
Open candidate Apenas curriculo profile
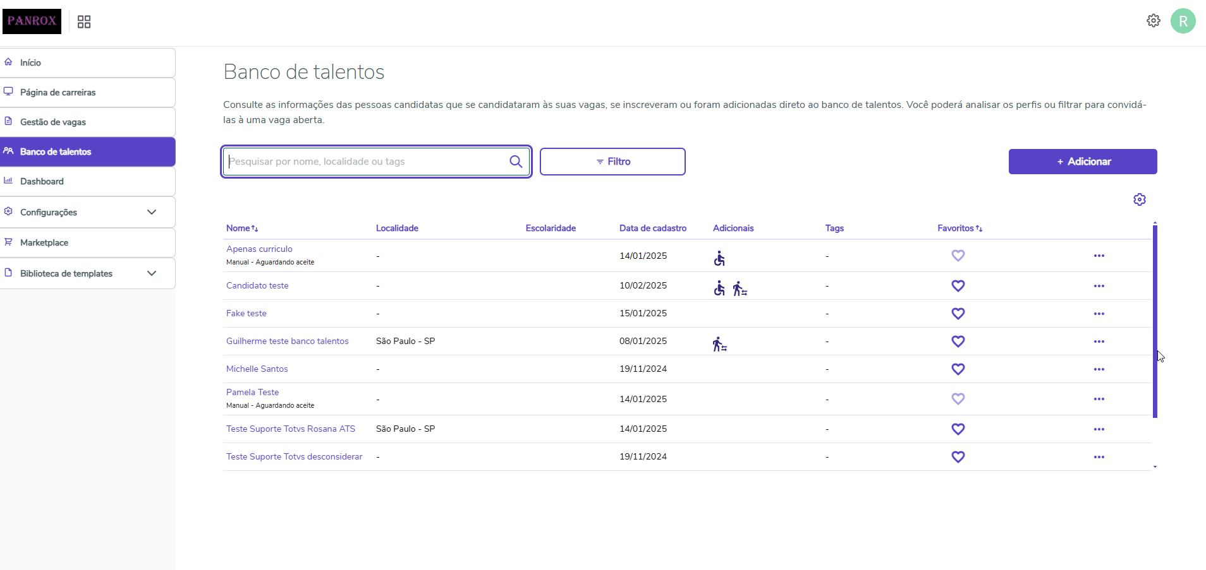click(x=259, y=249)
